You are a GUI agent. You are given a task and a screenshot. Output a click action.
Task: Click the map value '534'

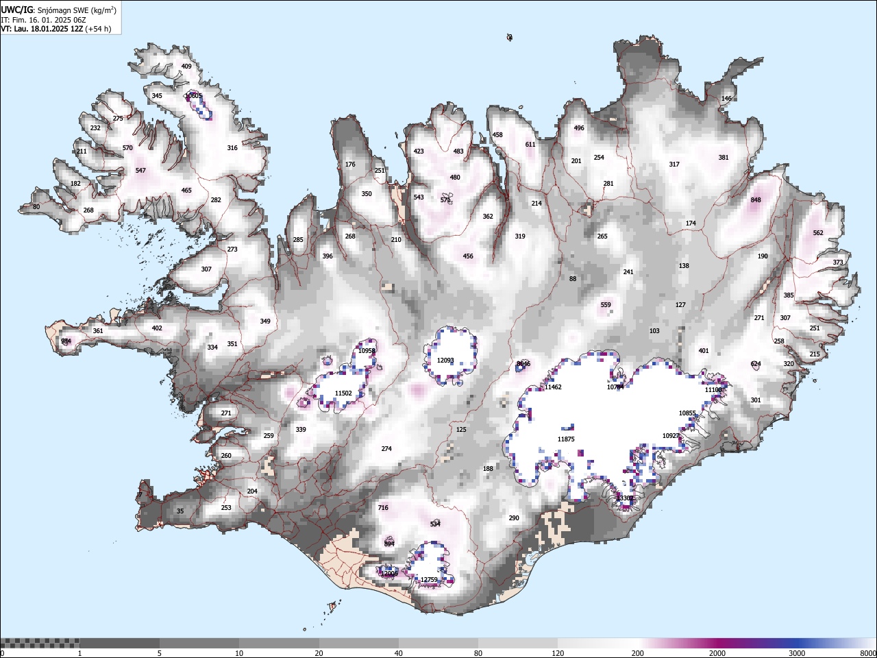(x=435, y=524)
